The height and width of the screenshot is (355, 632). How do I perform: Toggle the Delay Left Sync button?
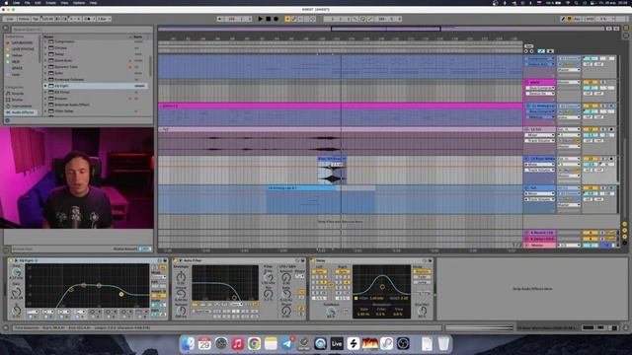pyautogui.click(x=319, y=272)
